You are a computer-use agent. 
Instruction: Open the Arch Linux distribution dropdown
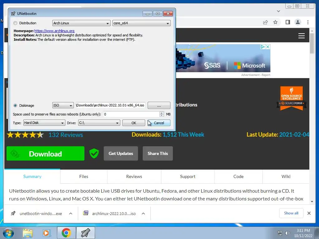pyautogui.click(x=81, y=23)
